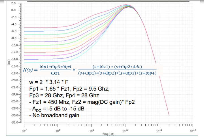Select the 'Fz1 = 450 Mhz' annotation line

point(82,102)
